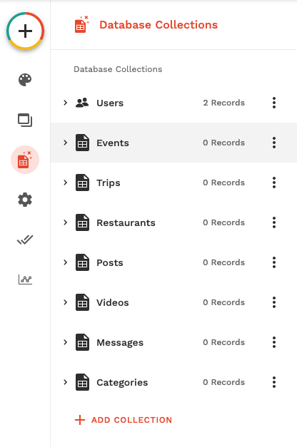Image resolution: width=297 pixels, height=447 pixels.
Task: Open the three-dot menu for Users
Action: (274, 103)
